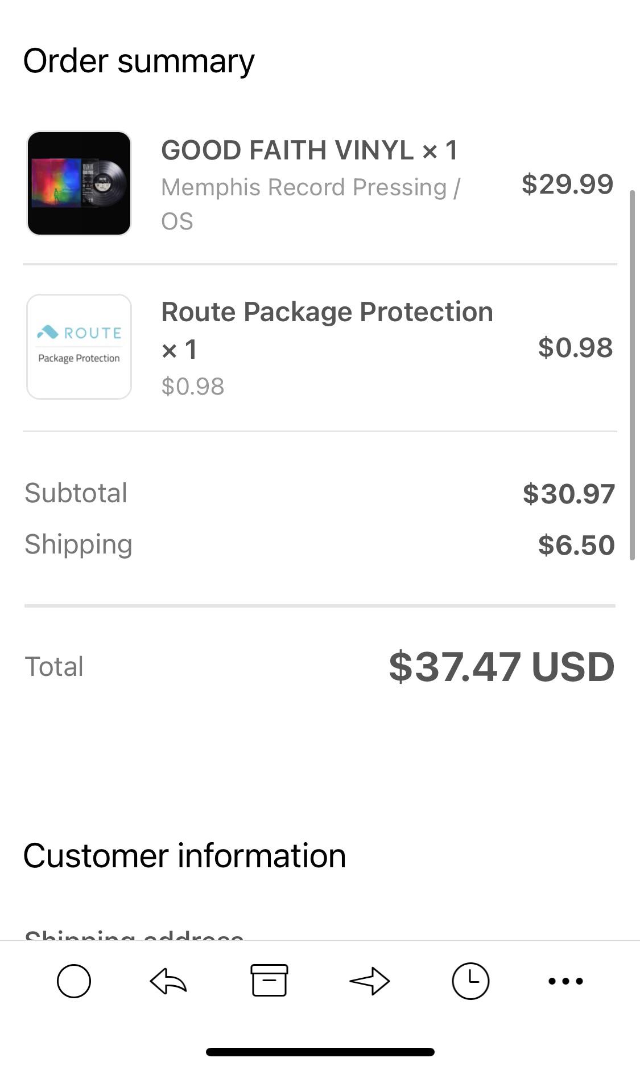Tap the Route Package Protection logo
The image size is (640, 1070).
coord(79,346)
